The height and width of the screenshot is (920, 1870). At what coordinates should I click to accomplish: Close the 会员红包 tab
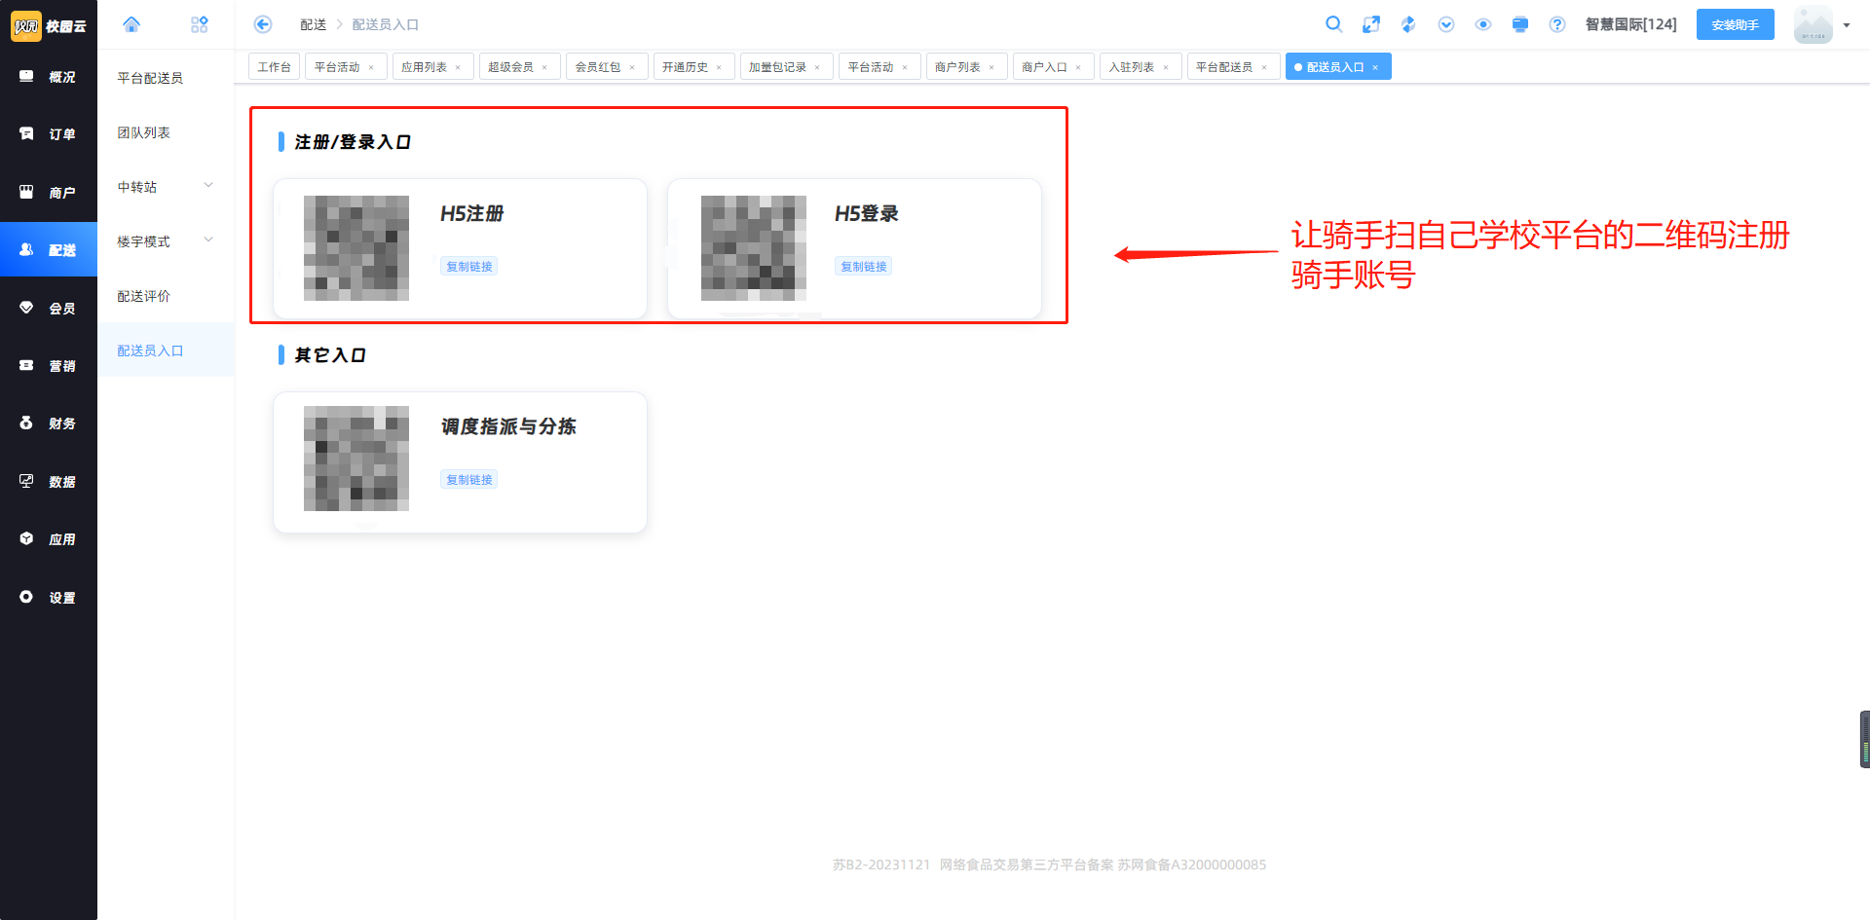632,68
